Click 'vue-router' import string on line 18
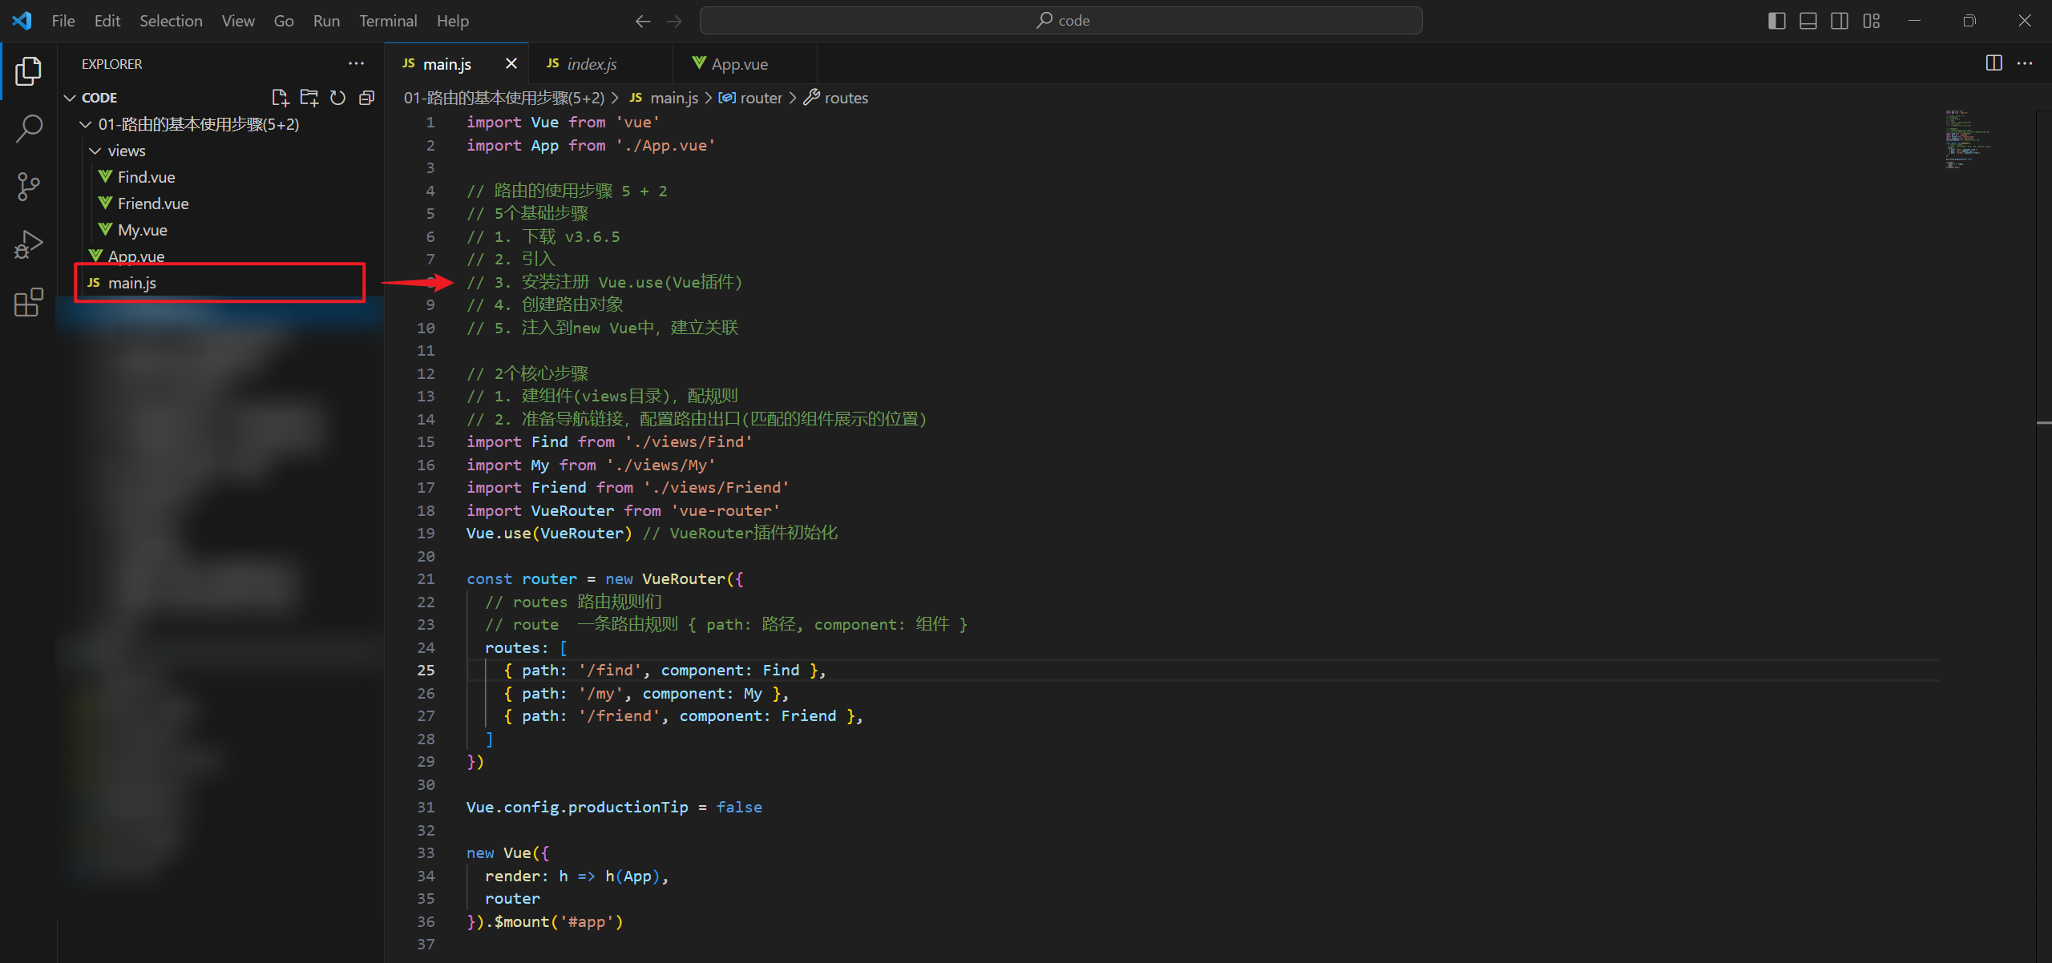This screenshot has width=2052, height=963. [x=725, y=511]
